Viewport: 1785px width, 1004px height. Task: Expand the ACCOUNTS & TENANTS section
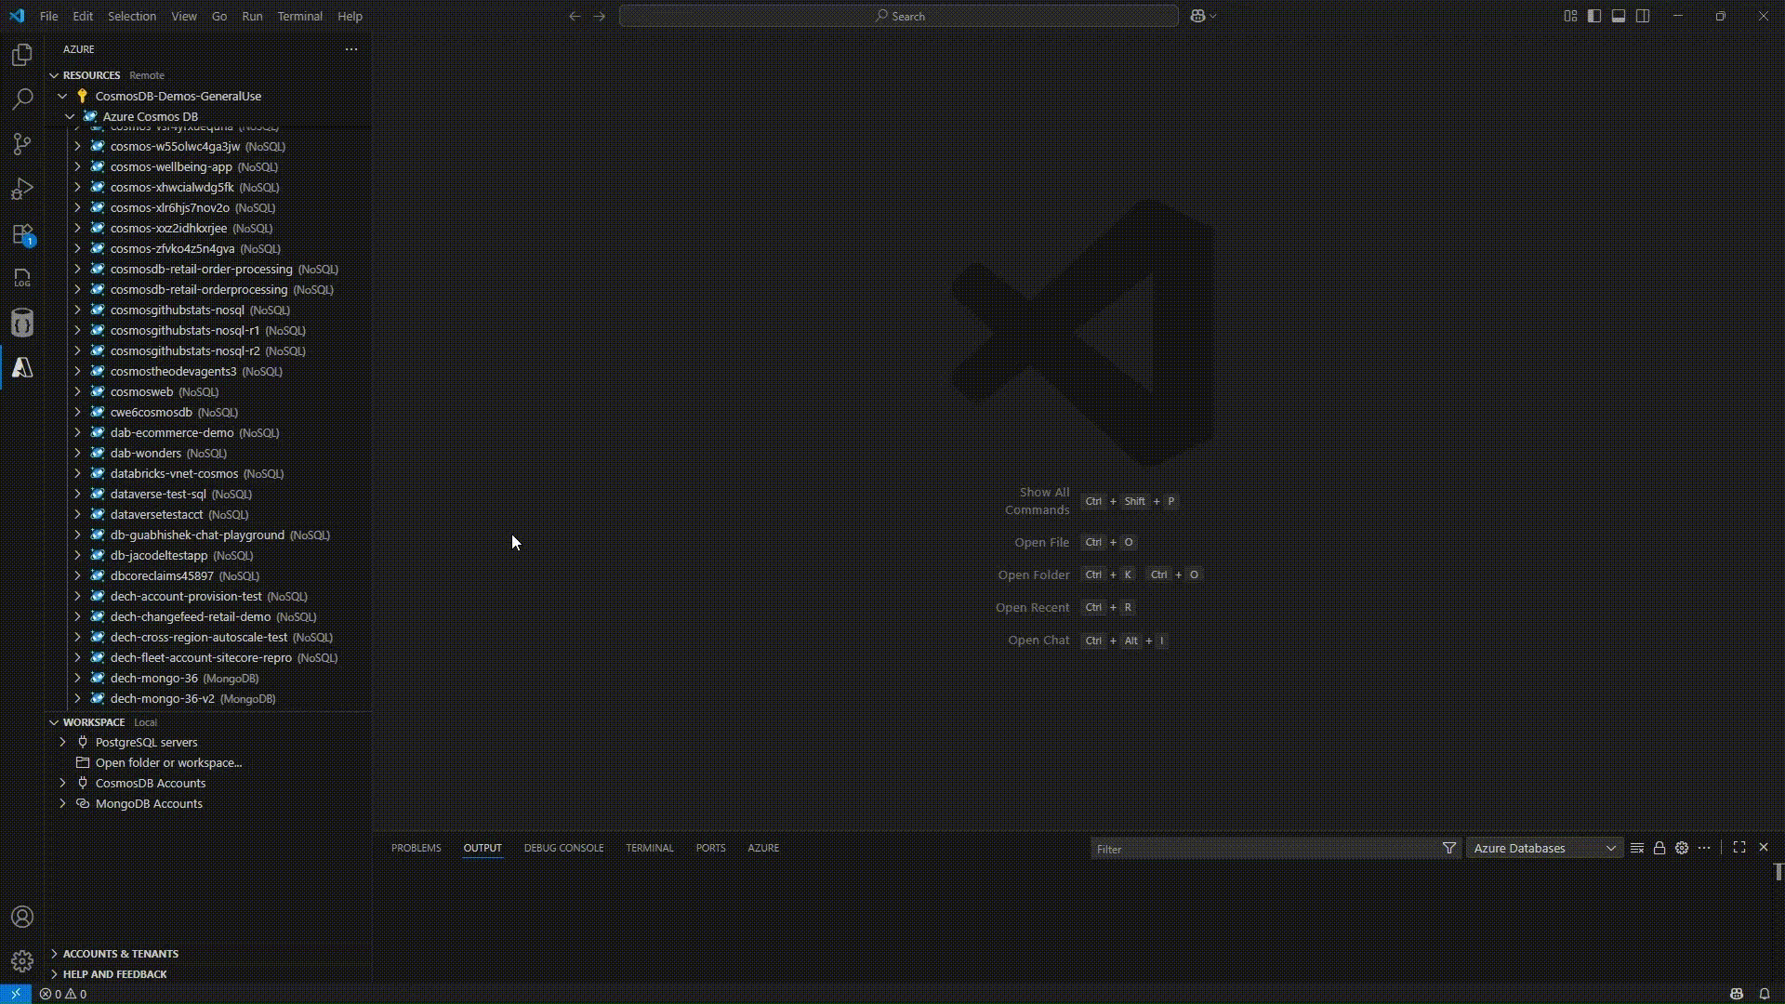tap(121, 953)
